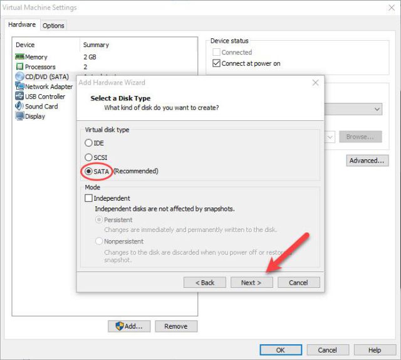401x360 pixels.
Task: Select the Network Adapter icon
Action: click(x=19, y=86)
